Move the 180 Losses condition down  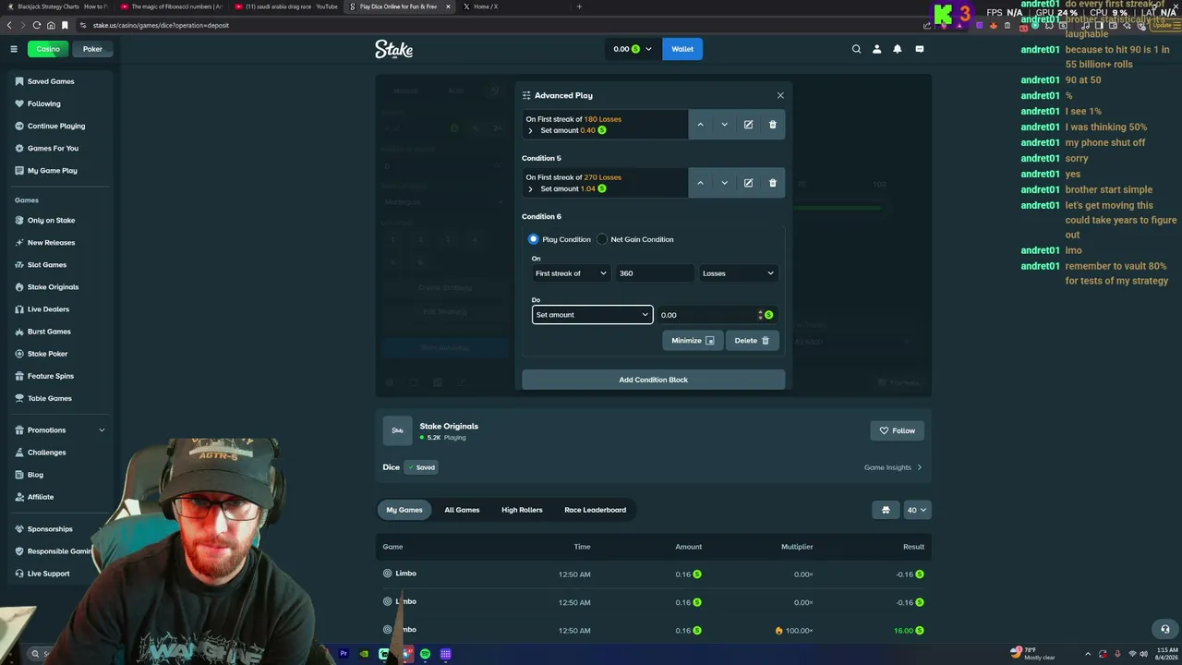coord(724,125)
